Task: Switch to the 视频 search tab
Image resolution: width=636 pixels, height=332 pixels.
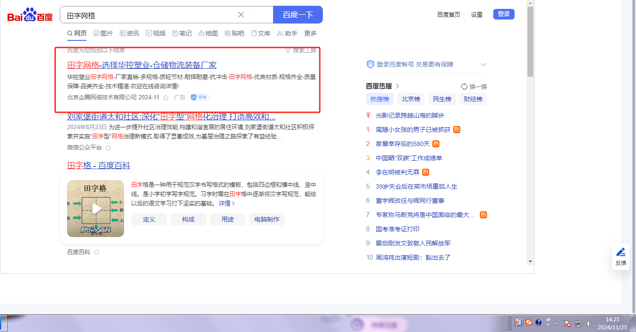Action: click(x=156, y=33)
